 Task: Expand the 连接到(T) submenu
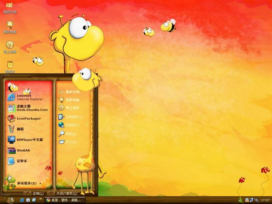tap(72, 125)
